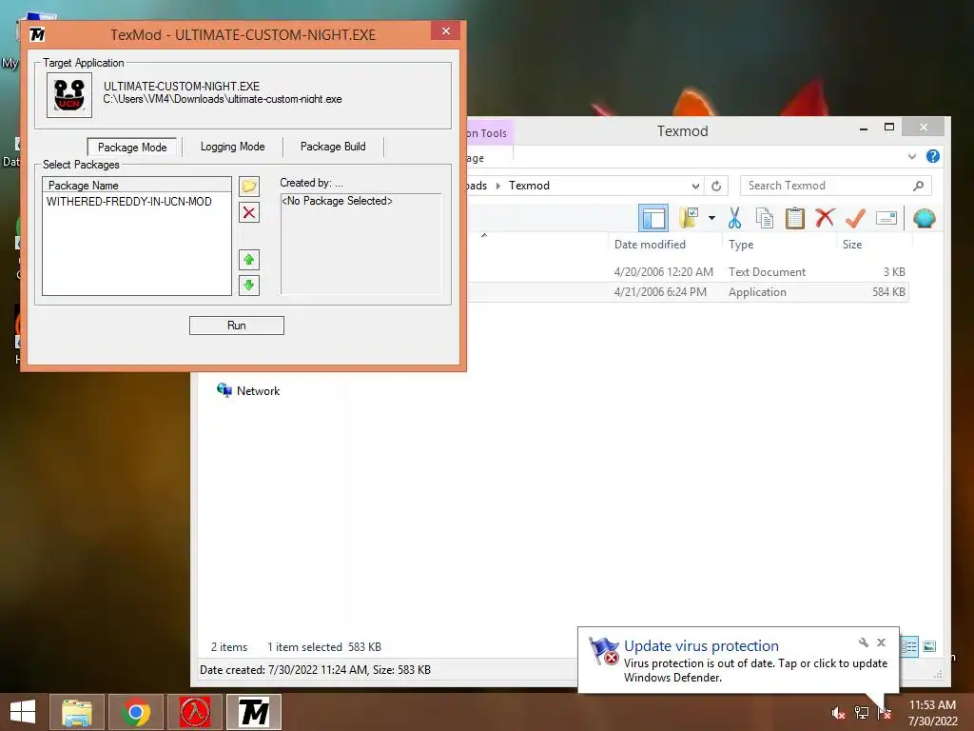Refresh the Texmod folder address bar
This screenshot has height=731, width=974.
click(716, 186)
